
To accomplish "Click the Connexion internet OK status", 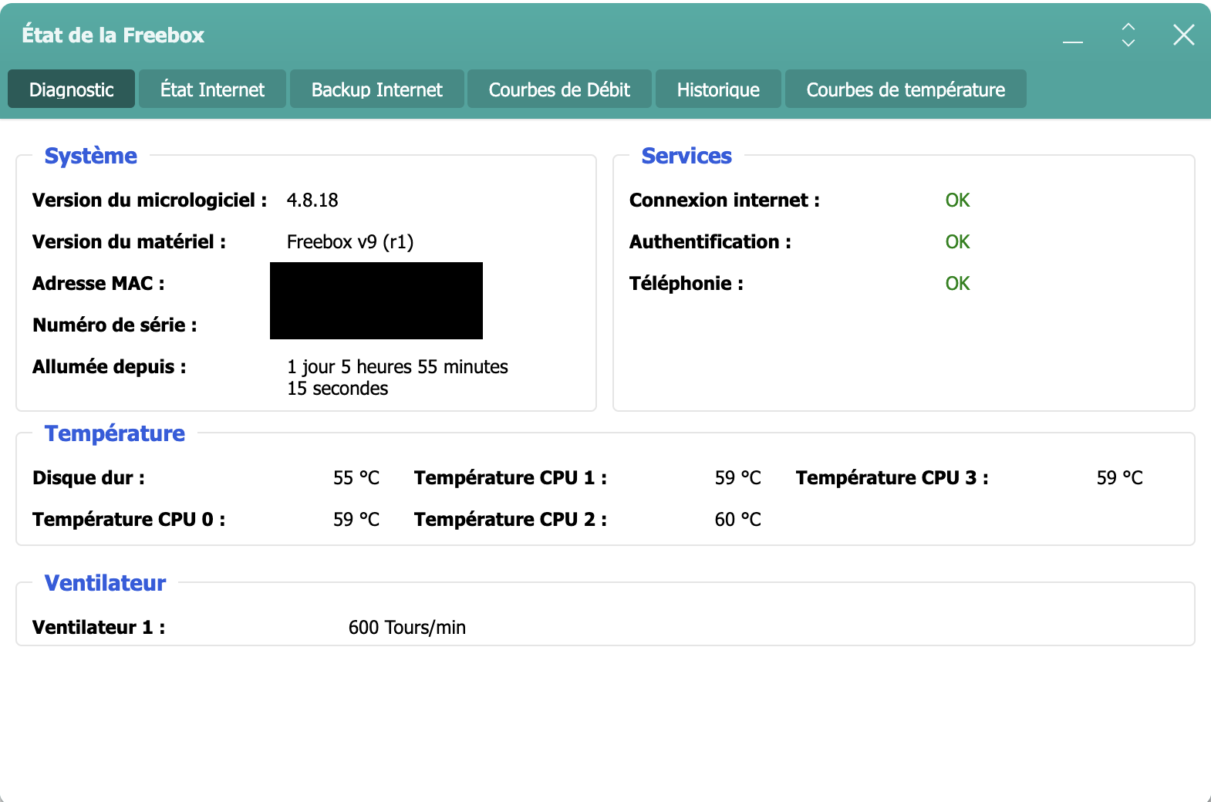I will [x=957, y=200].
